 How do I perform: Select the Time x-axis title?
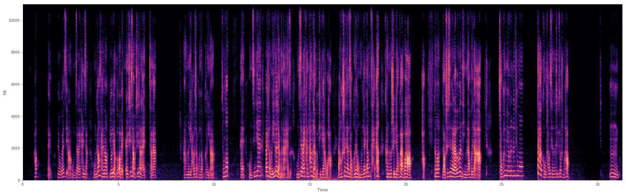(x=322, y=190)
